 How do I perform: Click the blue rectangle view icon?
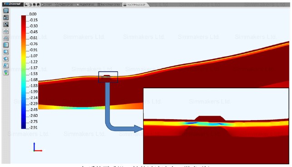(6, 52)
